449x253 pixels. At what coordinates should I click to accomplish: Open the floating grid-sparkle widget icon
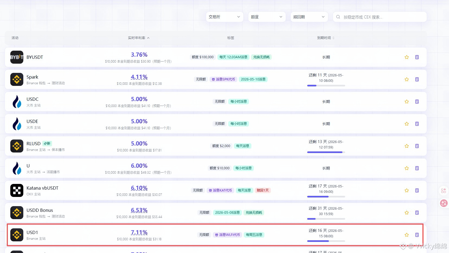click(x=444, y=191)
